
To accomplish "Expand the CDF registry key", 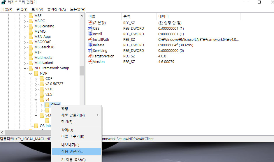I will tap(36, 79).
